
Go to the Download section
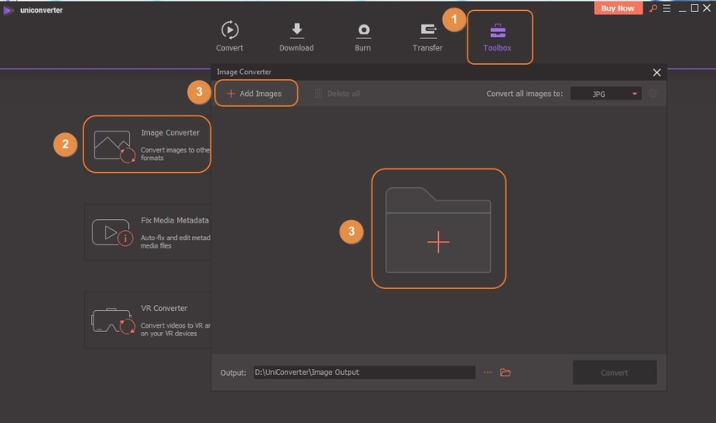[296, 37]
